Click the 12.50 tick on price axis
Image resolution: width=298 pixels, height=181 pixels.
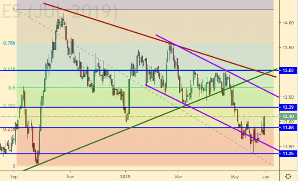click(288, 97)
